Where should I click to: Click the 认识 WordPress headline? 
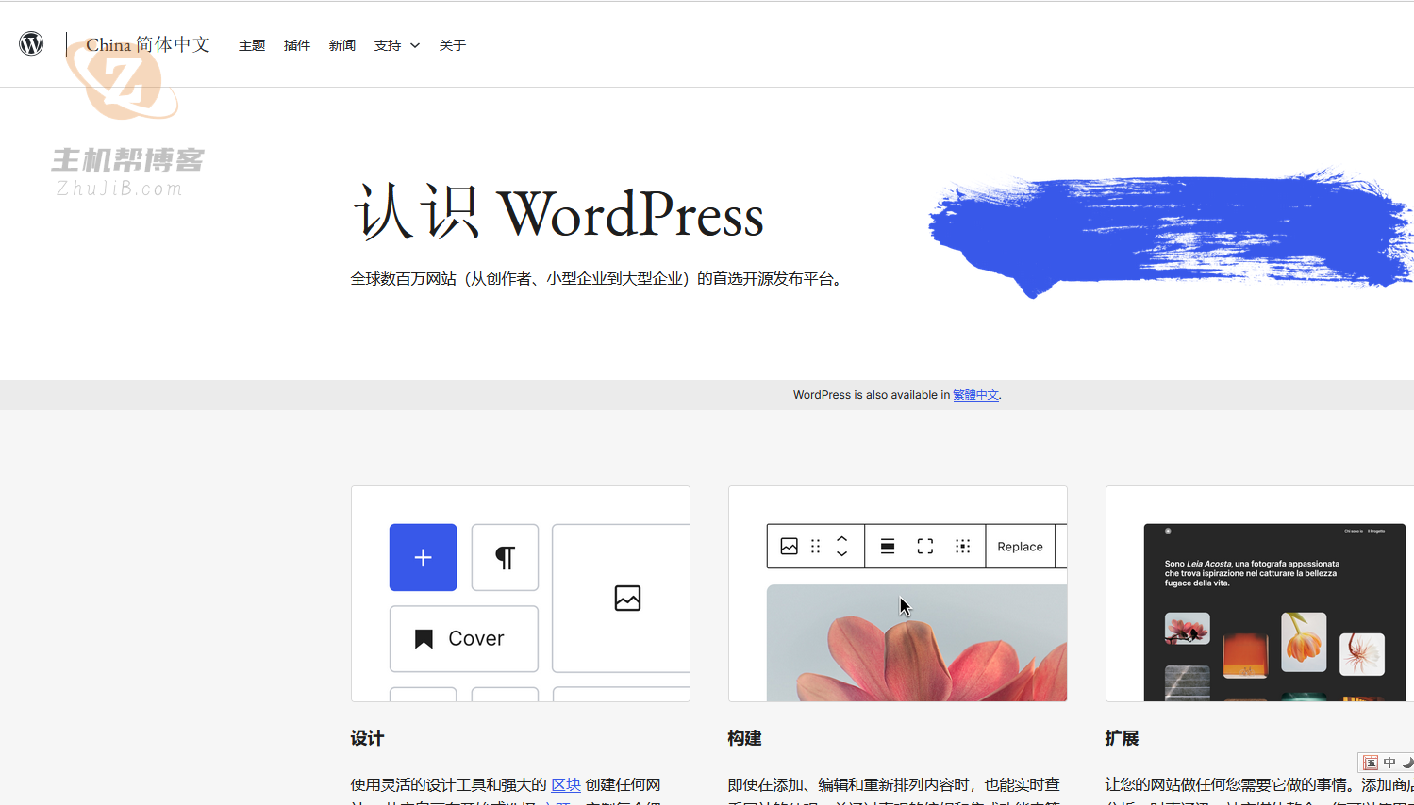[558, 214]
